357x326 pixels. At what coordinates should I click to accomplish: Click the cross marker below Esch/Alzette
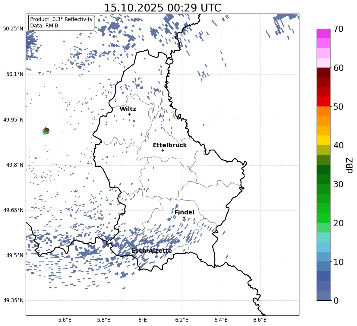[x=141, y=256]
